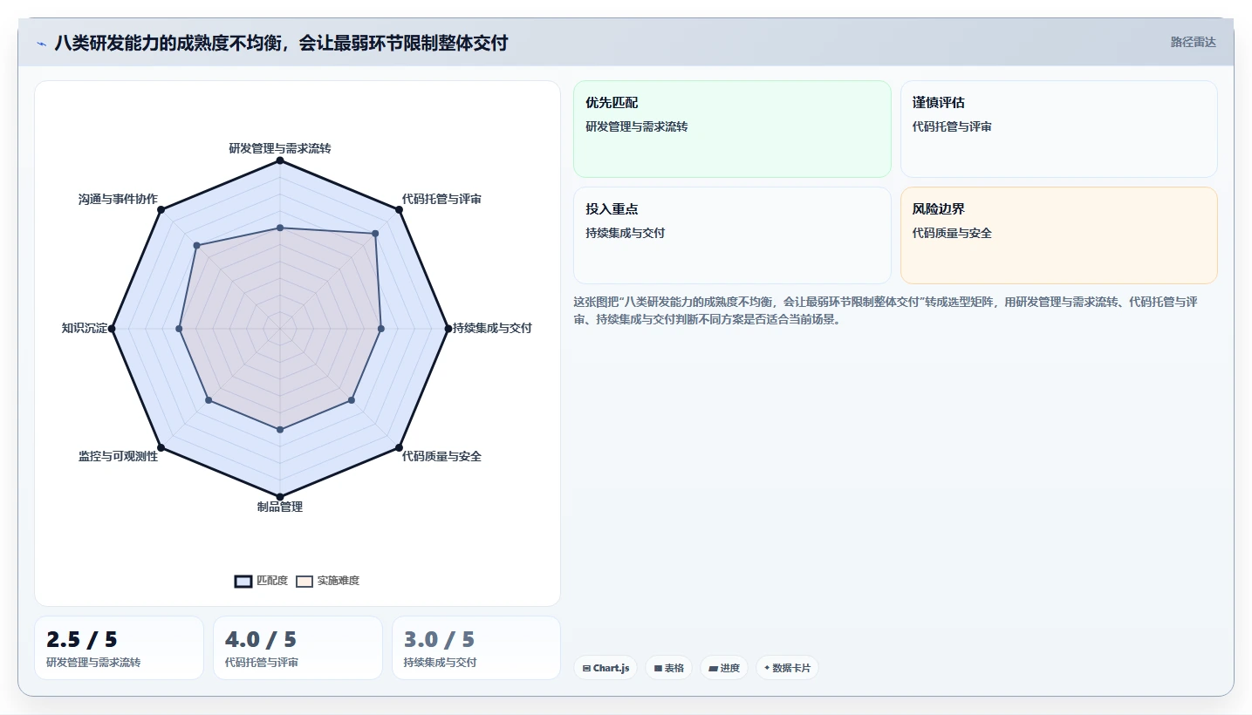Image resolution: width=1252 pixels, height=715 pixels.
Task: Click the 表格 tag
Action: (669, 668)
